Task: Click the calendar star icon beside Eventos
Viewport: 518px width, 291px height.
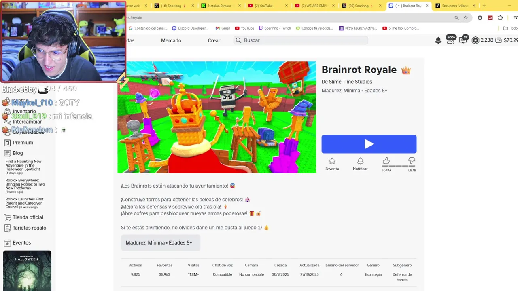Action: tap(7, 243)
